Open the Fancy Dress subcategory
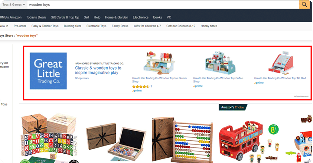The width and height of the screenshot is (313, 163). 120,26
